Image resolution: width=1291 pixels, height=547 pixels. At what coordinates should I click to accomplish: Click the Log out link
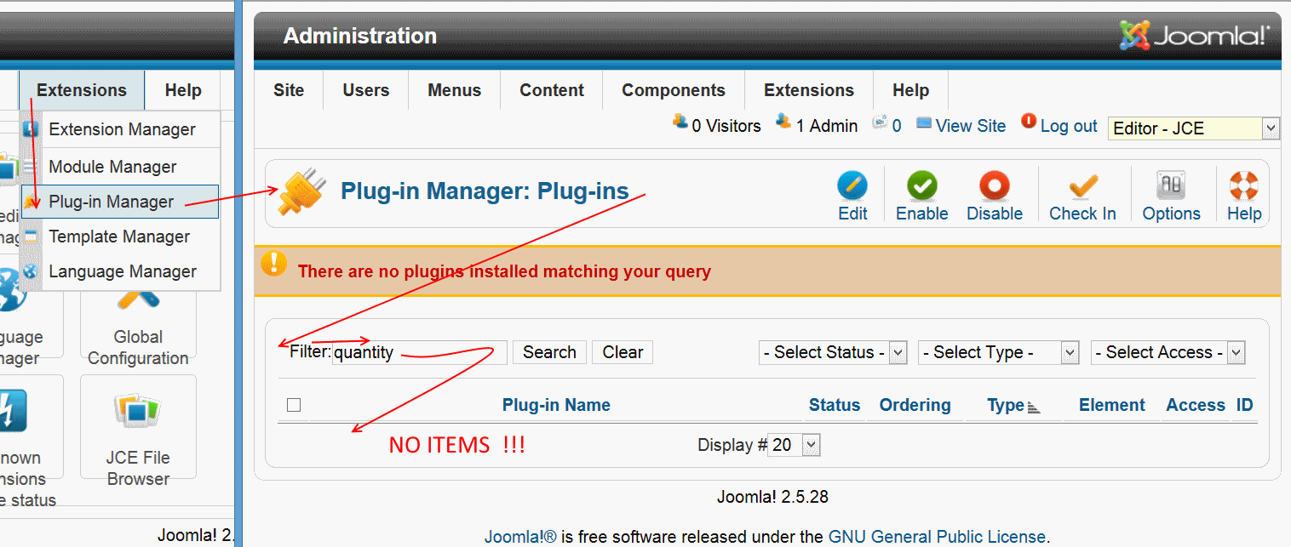pos(1069,126)
